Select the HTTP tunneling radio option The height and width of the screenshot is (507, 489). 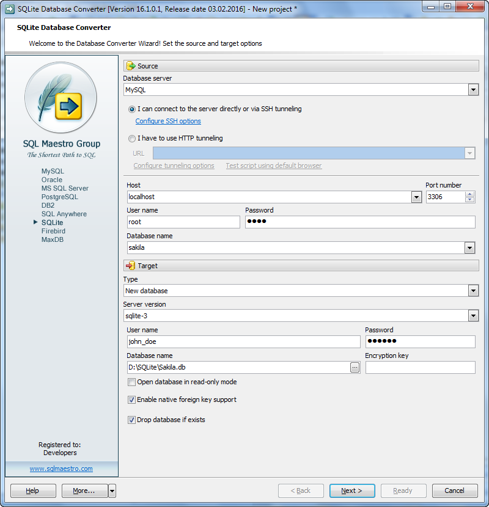(132, 139)
